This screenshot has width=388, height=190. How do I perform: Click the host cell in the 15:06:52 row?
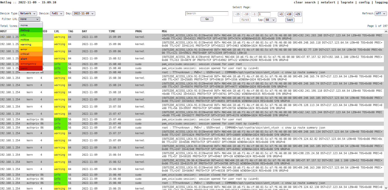click(10, 162)
